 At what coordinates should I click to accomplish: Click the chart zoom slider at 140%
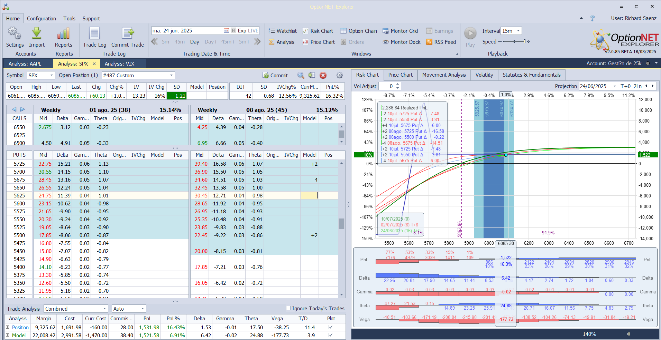pos(628,334)
